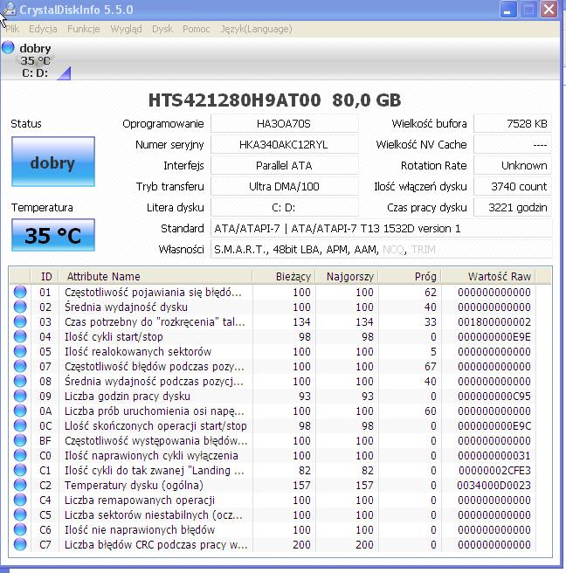The height and width of the screenshot is (573, 566).
Task: Open the Plik menu
Action: (x=12, y=29)
